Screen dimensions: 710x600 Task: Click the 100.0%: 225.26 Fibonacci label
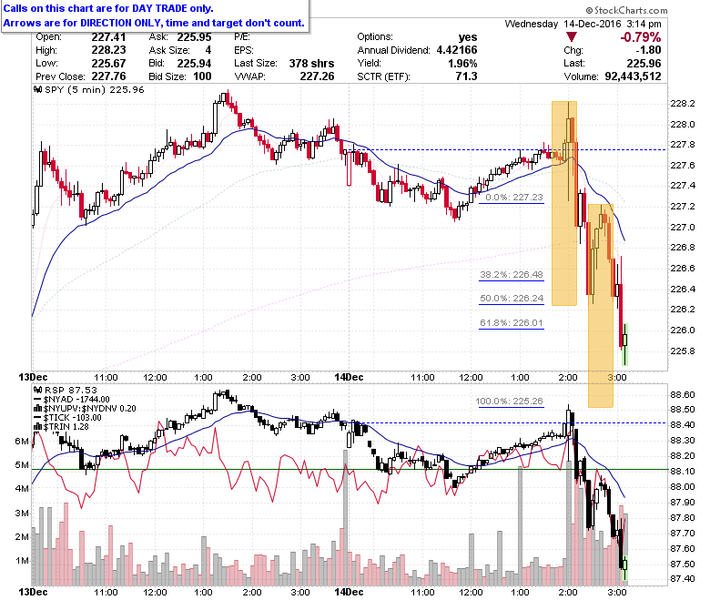[509, 401]
